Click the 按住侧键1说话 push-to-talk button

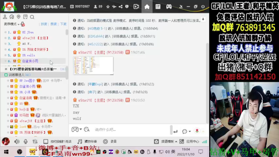(58, 142)
